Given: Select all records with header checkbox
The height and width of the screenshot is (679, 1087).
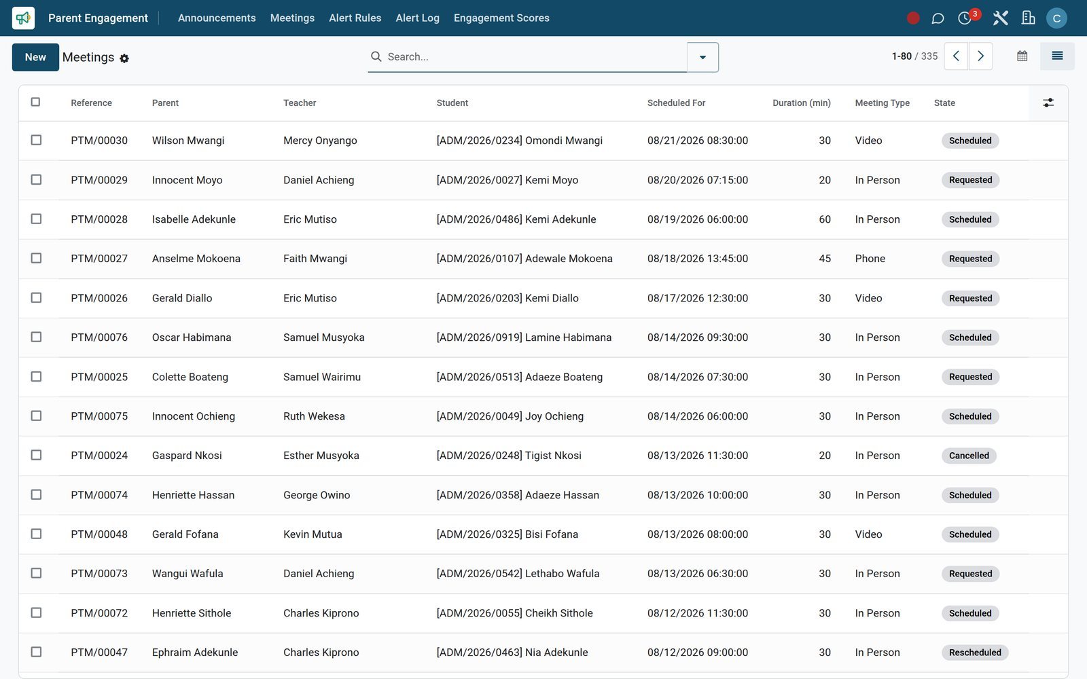Looking at the screenshot, I should (35, 102).
